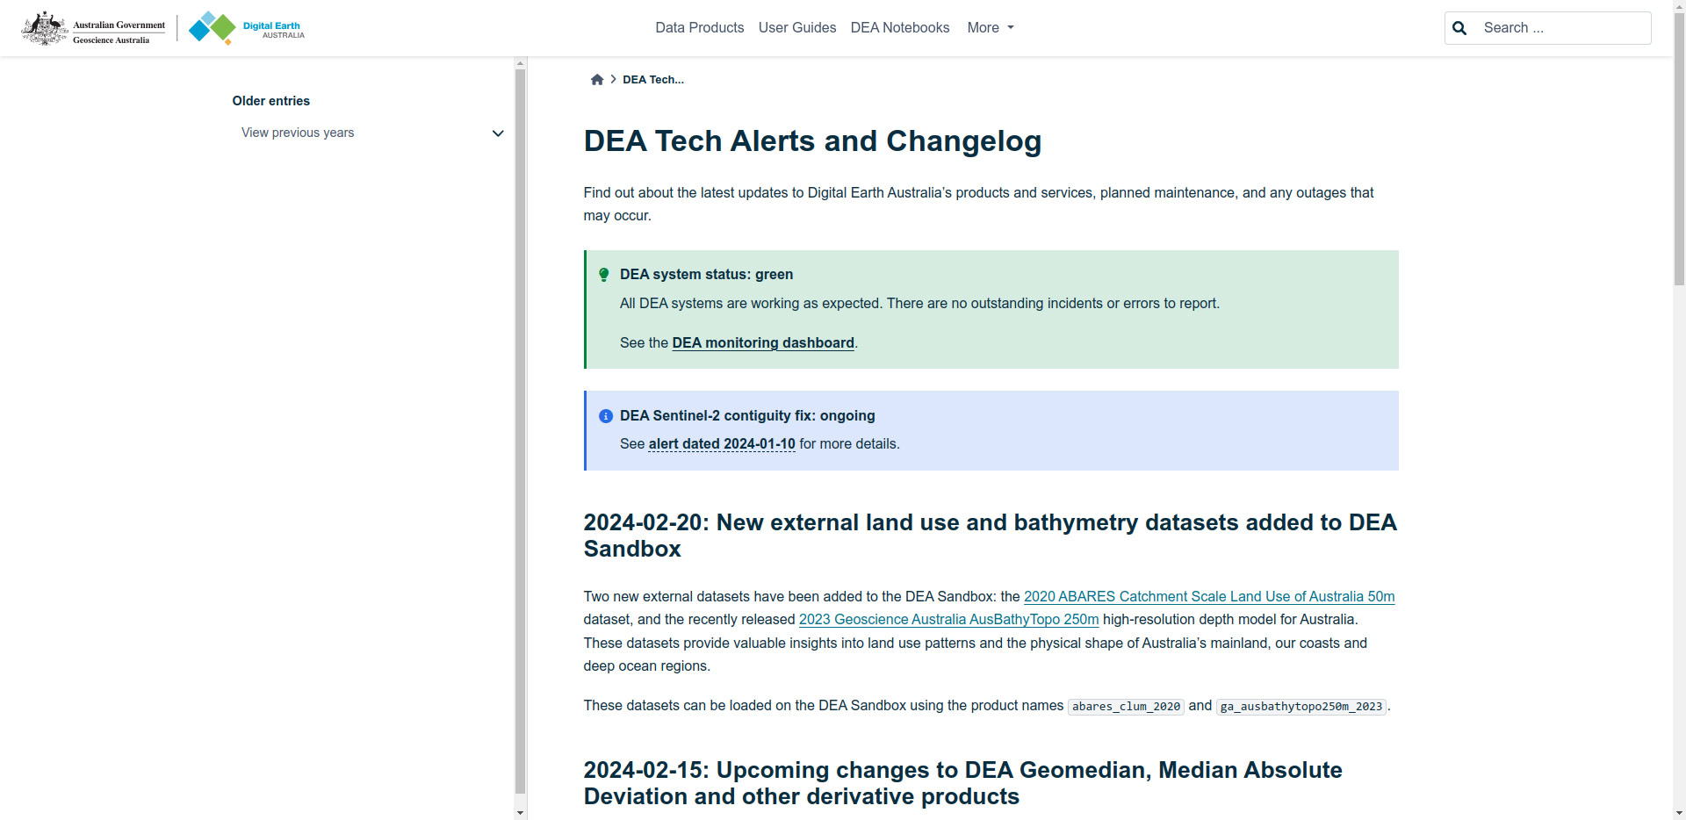Select the View previous years sidebar entry
Image resolution: width=1686 pixels, height=820 pixels.
[298, 133]
